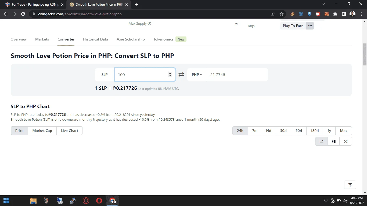Open the Tokenomics tab
The height and width of the screenshot is (206, 367).
163,39
